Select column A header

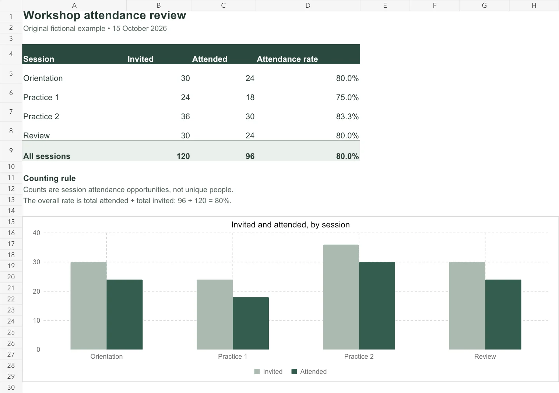pyautogui.click(x=74, y=6)
